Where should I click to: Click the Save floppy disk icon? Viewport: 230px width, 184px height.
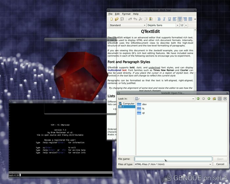click(122, 19)
